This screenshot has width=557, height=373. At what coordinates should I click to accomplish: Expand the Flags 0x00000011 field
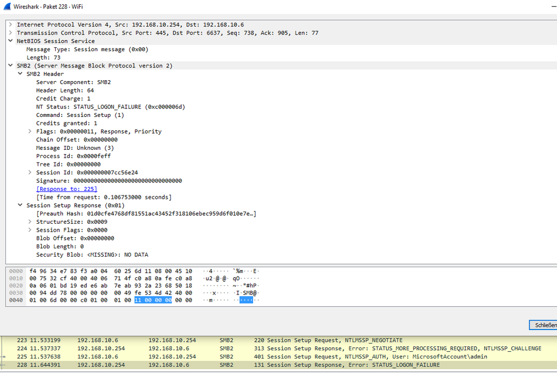tap(30, 131)
